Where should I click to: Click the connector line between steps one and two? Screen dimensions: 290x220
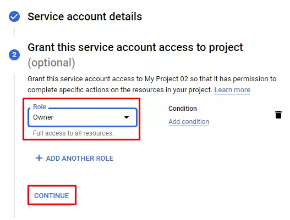14,32
